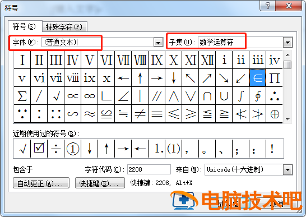
Task: Open the 来自 Unicode source dropdown
Action: [288, 169]
